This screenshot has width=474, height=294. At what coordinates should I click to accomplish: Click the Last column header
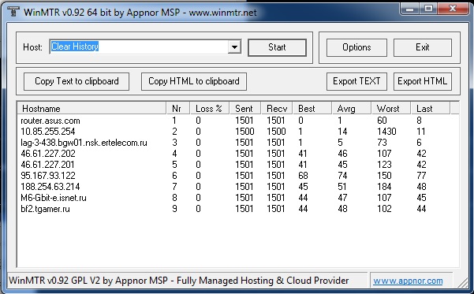[431, 109]
